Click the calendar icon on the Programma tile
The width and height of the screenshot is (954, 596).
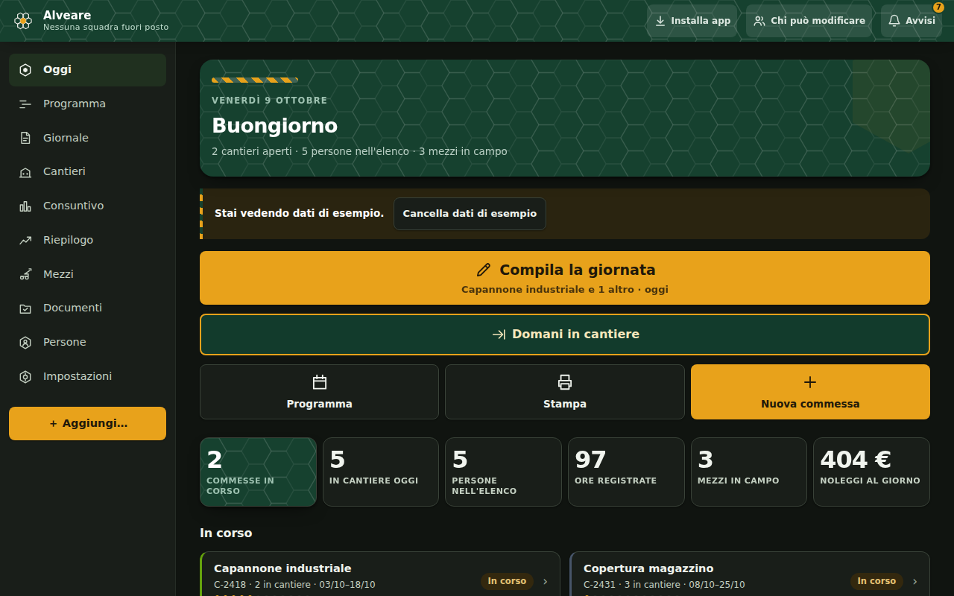pyautogui.click(x=320, y=382)
